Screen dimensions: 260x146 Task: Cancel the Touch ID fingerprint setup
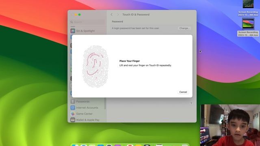pos(183,92)
